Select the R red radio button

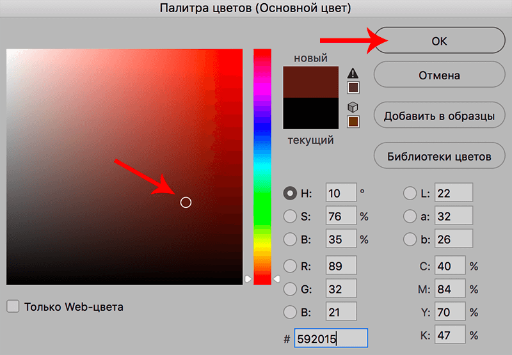[x=290, y=265]
